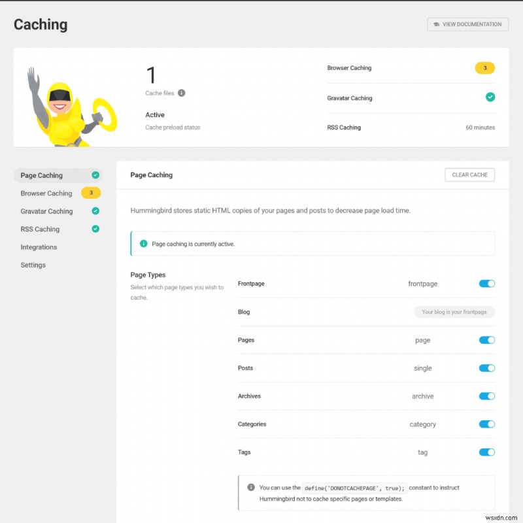The height and width of the screenshot is (523, 523).
Task: Click the View Documentation button
Action: [467, 24]
